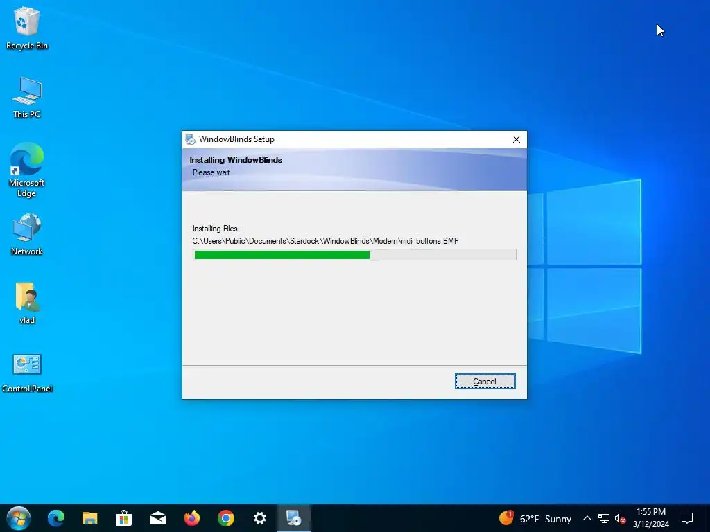Close the WindowBlinds Setup dialog
The image size is (710, 532).
tap(516, 139)
